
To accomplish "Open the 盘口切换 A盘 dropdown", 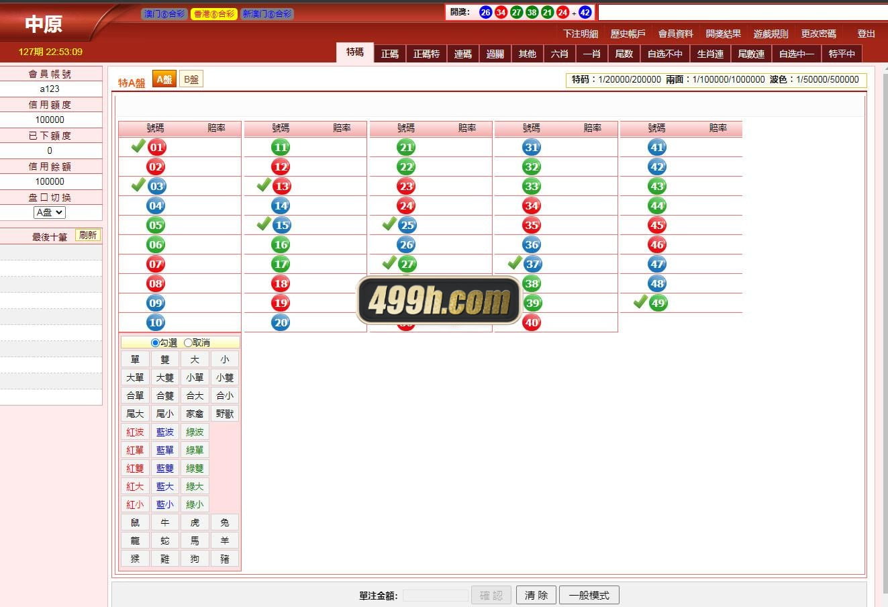I will (x=50, y=212).
